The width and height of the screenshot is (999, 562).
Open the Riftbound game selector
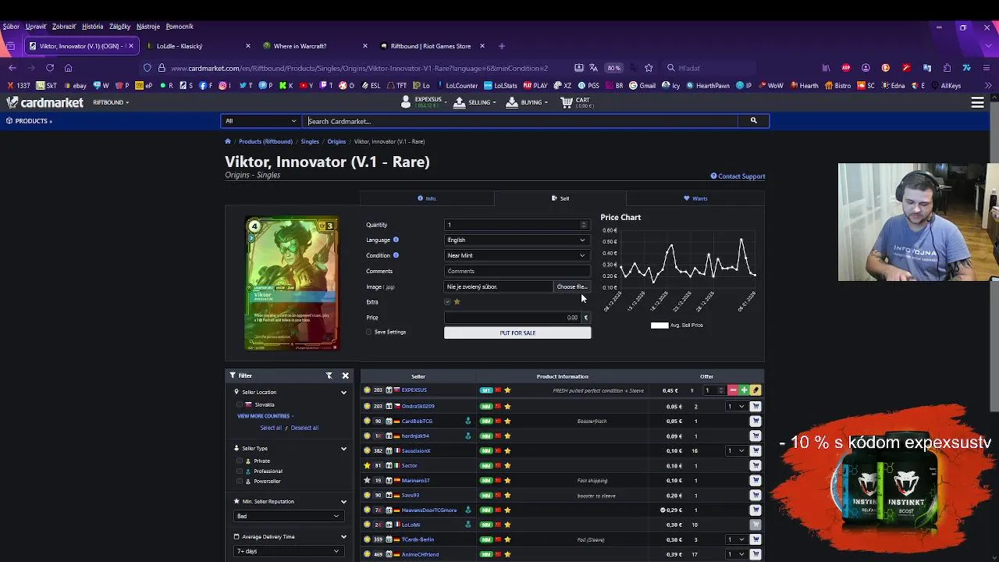pos(111,102)
